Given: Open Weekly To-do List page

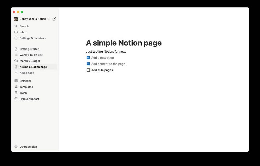Looking at the screenshot, I should [35, 55].
